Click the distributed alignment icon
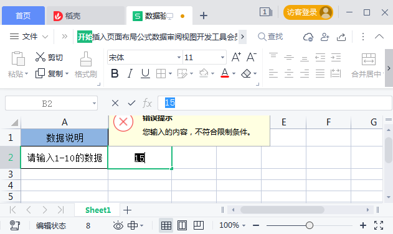 (x=336, y=73)
